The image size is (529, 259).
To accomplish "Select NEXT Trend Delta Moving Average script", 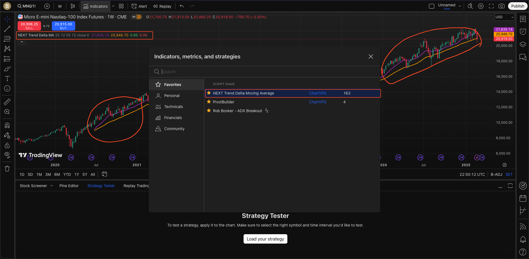I will tap(243, 93).
